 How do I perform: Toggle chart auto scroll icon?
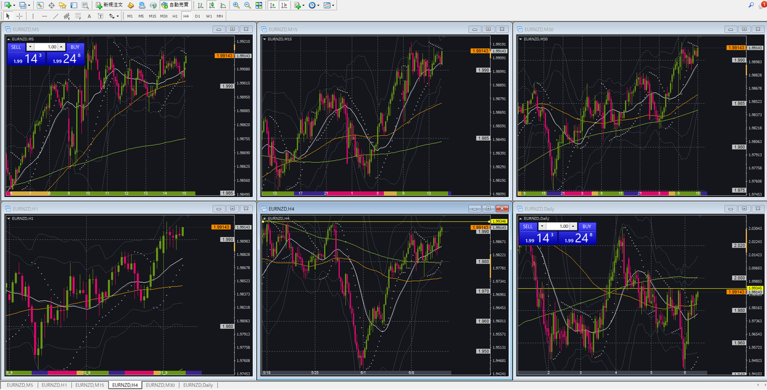point(273,5)
